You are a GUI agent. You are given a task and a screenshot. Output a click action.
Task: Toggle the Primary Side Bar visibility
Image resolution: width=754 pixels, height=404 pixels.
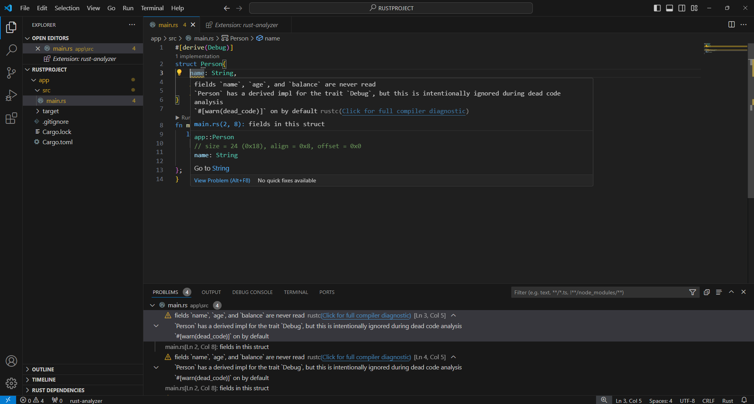pos(657,8)
